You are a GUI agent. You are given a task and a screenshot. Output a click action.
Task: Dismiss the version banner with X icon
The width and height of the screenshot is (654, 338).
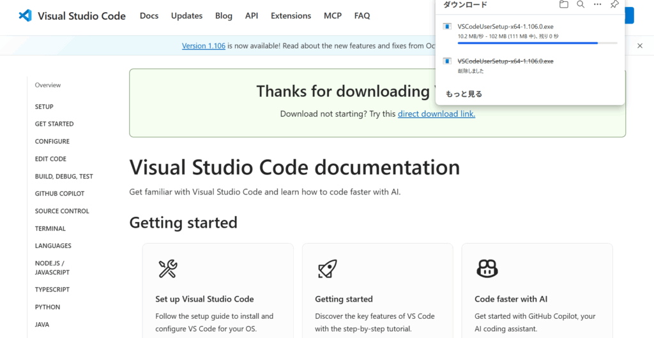click(x=640, y=46)
